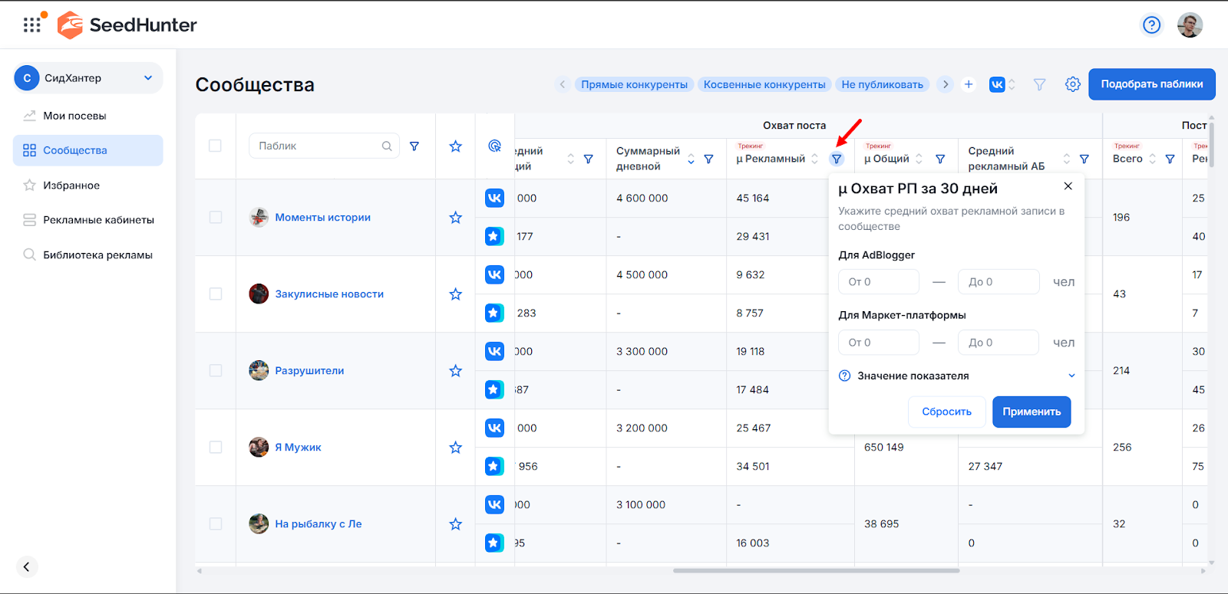This screenshot has width=1228, height=594.
Task: Close the μ Охват РП filter popup
Action: (1068, 186)
